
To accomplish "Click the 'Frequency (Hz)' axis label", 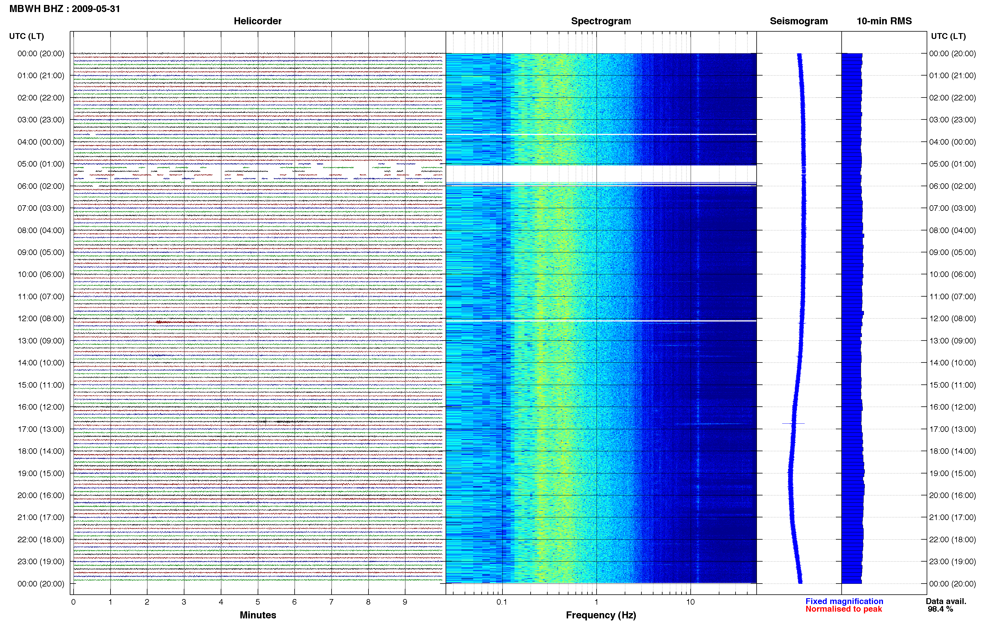I will [601, 615].
